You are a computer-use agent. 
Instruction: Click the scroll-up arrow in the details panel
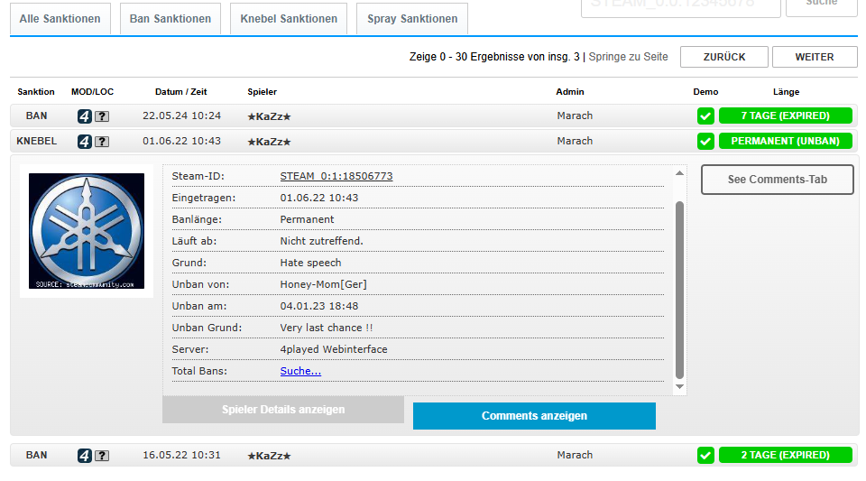(679, 172)
